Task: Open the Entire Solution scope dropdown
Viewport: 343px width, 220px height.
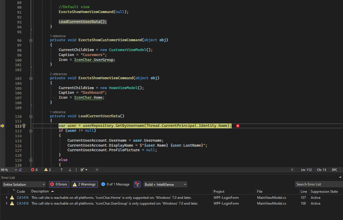Action: [24, 184]
